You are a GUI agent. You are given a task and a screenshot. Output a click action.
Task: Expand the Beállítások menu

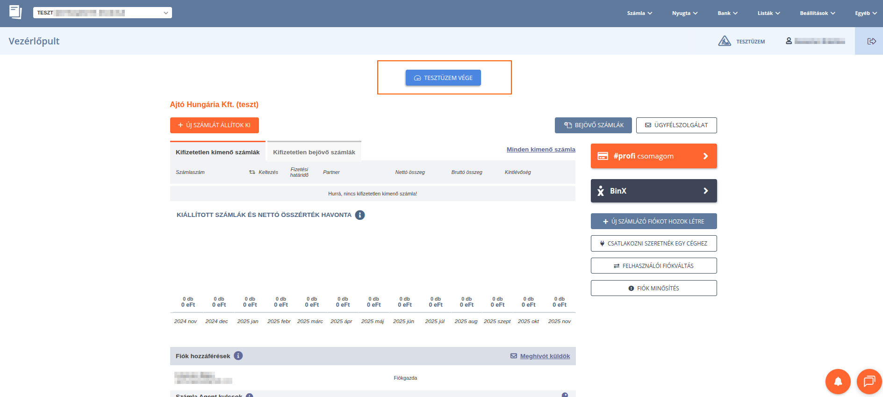point(817,13)
